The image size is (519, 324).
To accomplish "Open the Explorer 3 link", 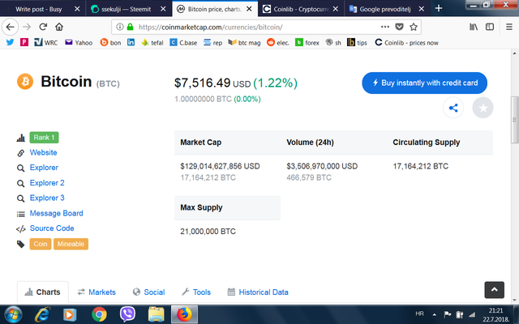I will 47,198.
